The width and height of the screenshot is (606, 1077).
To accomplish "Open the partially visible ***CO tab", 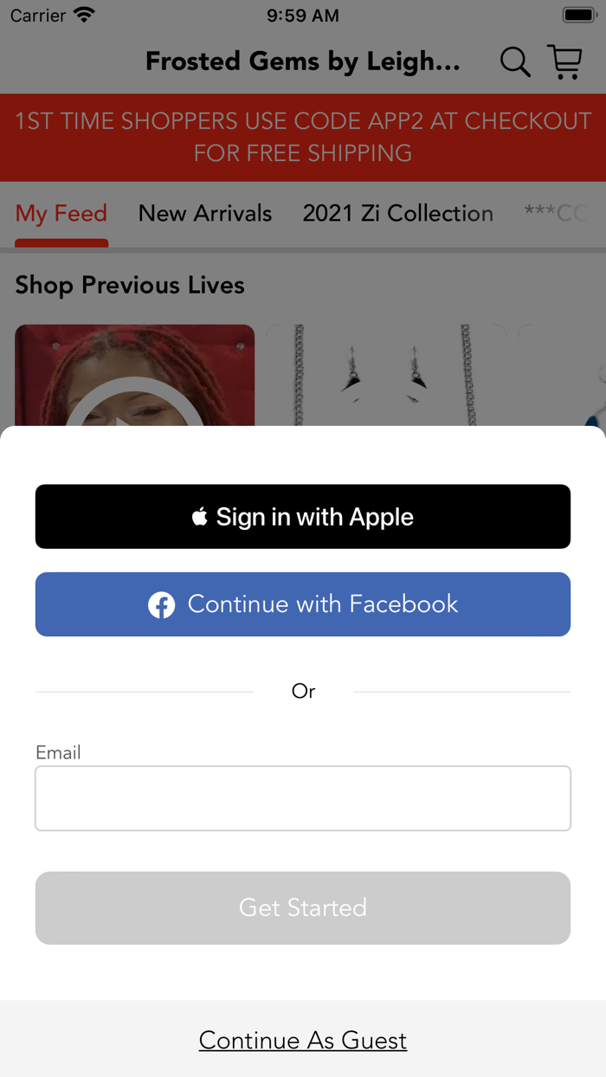I will point(558,214).
